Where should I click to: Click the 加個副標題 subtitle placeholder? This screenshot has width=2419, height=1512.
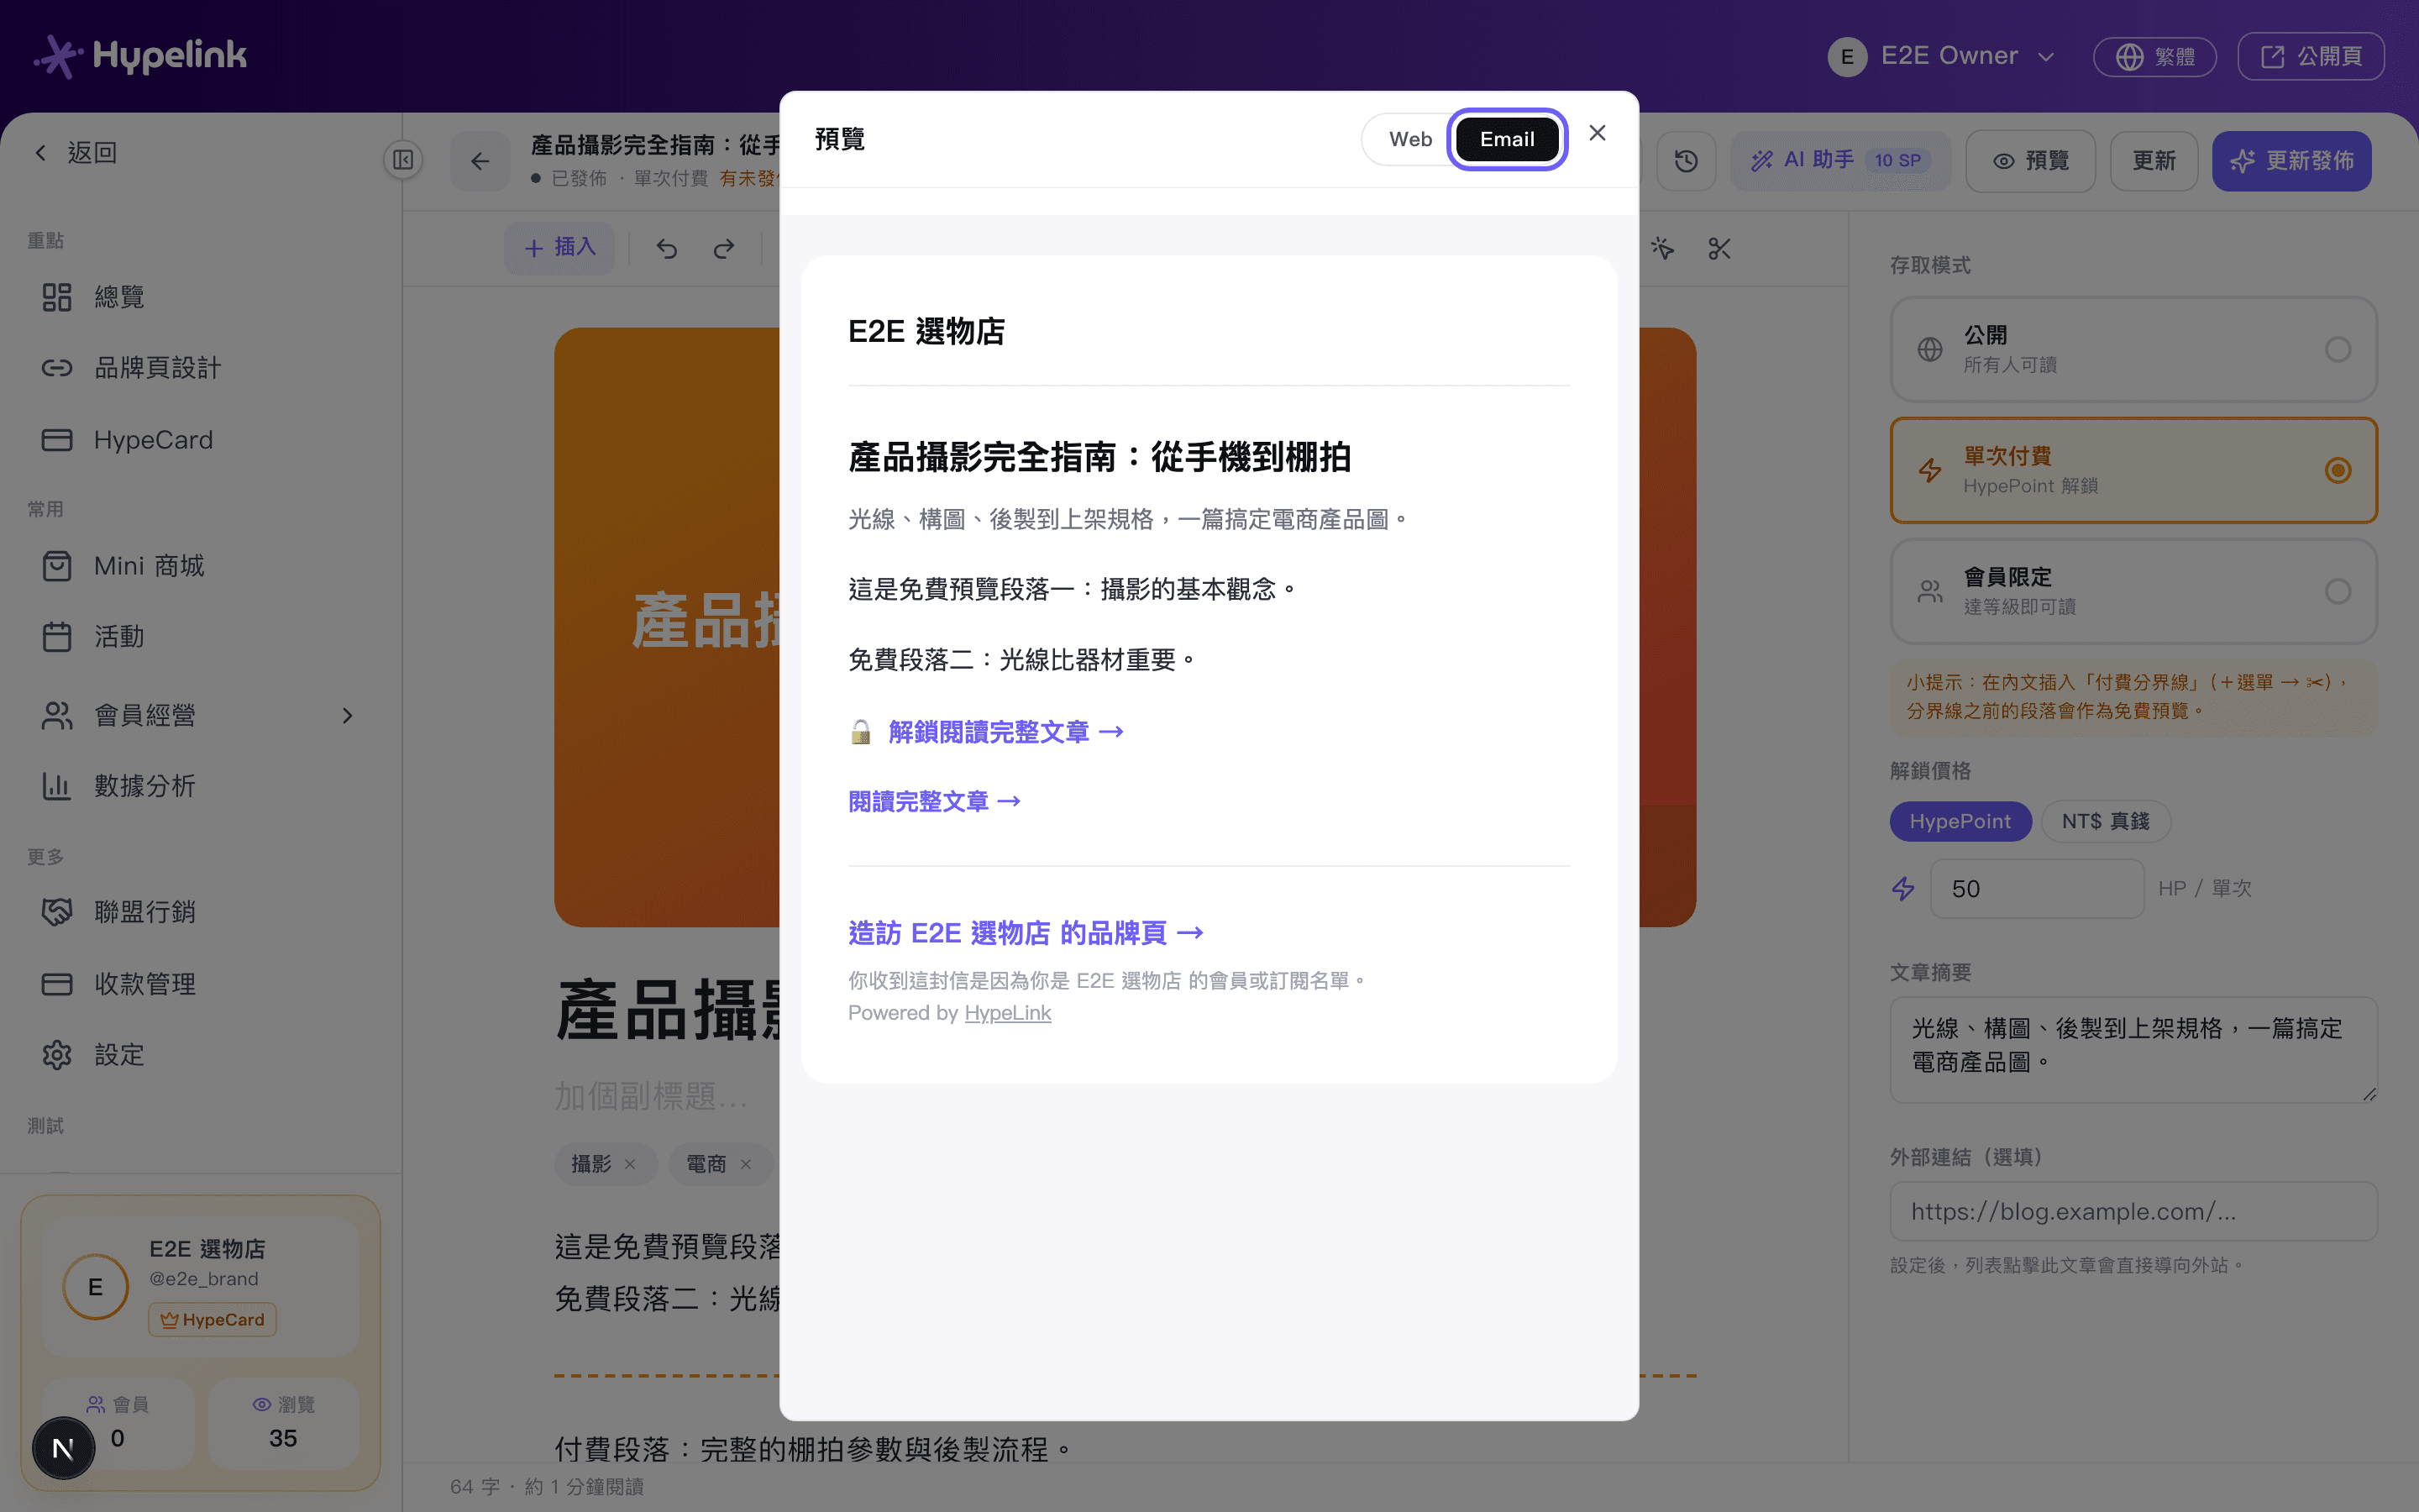click(x=651, y=1097)
